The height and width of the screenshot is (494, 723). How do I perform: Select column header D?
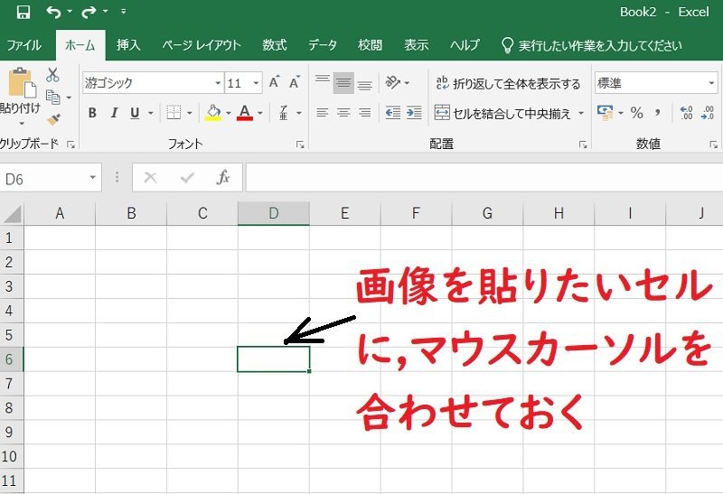pyautogui.click(x=274, y=213)
